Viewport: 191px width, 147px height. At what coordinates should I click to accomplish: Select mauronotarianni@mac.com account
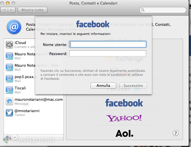(39, 100)
